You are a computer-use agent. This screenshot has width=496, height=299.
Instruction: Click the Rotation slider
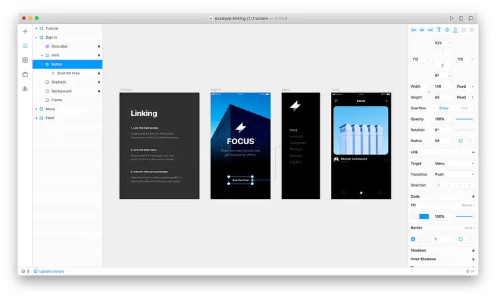pos(465,130)
